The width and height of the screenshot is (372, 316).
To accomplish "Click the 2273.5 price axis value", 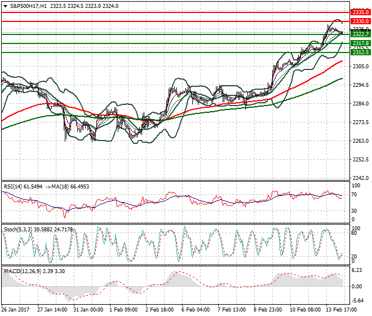I will click(x=361, y=122).
